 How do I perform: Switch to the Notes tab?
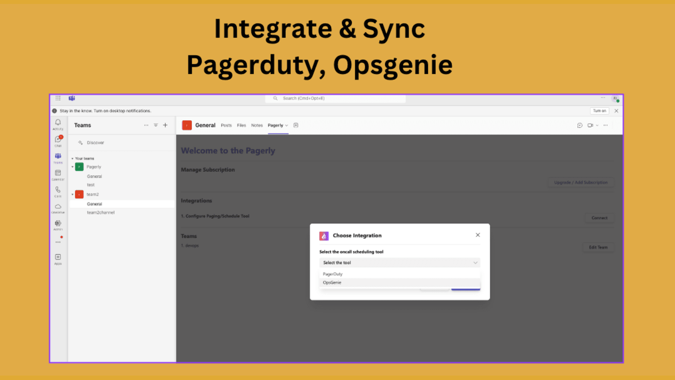[x=257, y=125]
